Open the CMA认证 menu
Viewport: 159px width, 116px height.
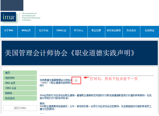tap(61, 32)
